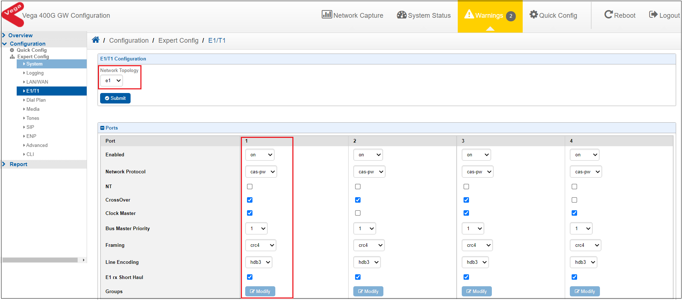Click the Logout arrow icon
Screen dimensions: 683x300
pos(653,14)
